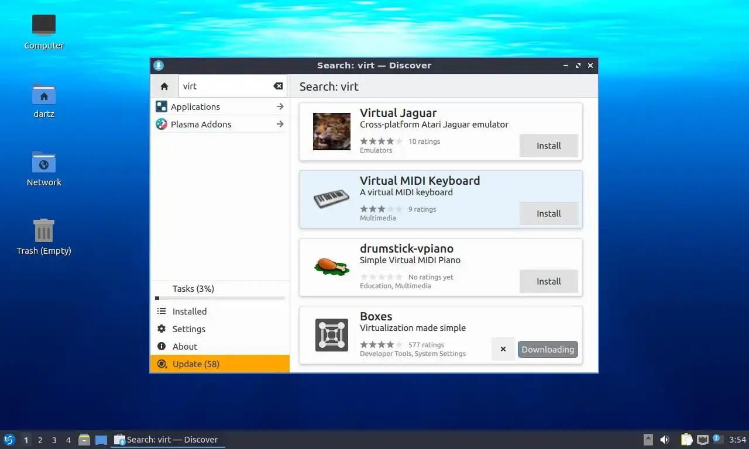Click 'Developer Tools, System Settings' label
This screenshot has height=449, width=749.
(x=413, y=354)
